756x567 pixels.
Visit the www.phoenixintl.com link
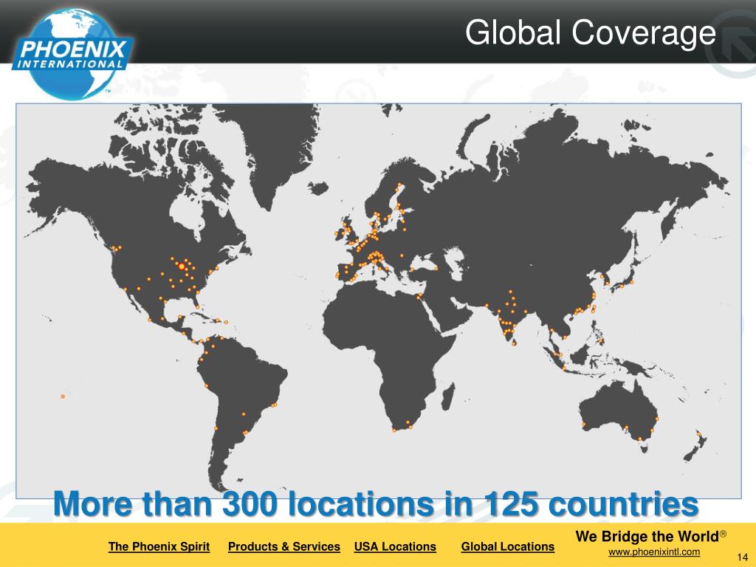(x=654, y=551)
